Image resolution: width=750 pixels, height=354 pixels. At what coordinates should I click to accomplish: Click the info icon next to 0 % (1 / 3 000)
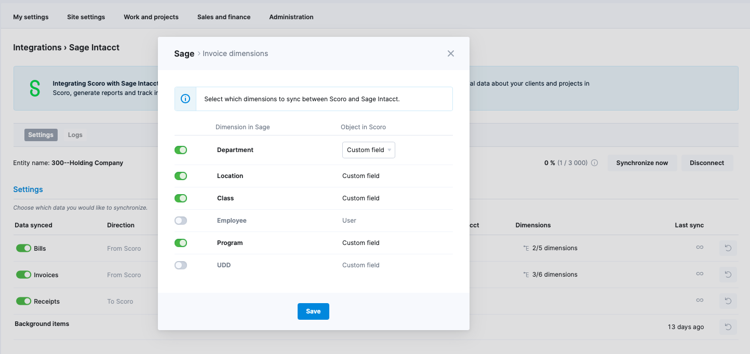(x=595, y=162)
